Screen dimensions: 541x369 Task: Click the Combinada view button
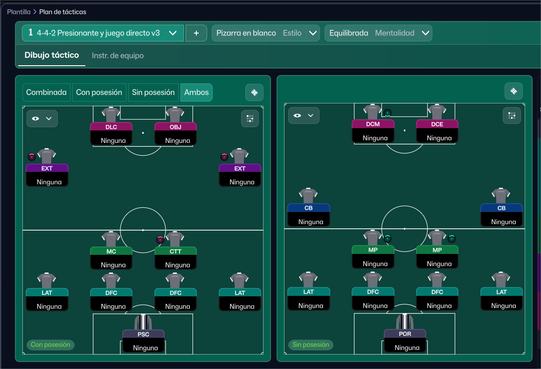click(46, 92)
